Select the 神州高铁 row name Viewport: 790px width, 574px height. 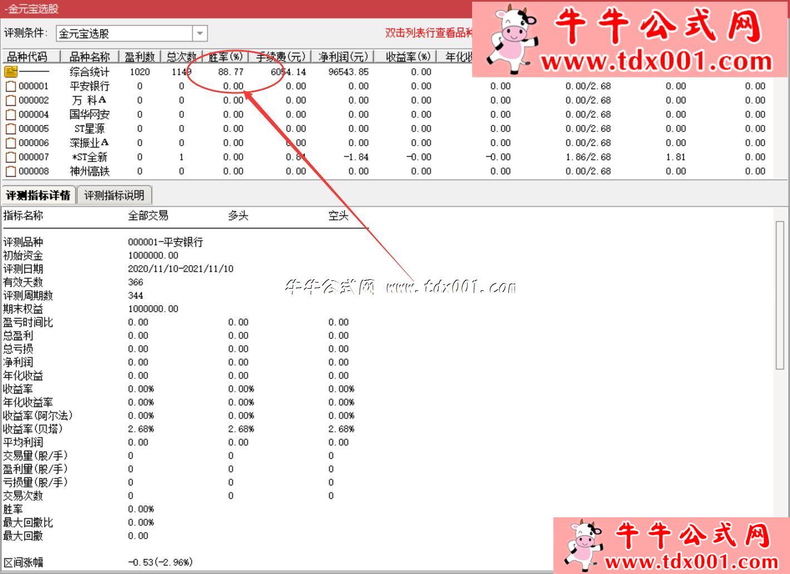tap(90, 171)
